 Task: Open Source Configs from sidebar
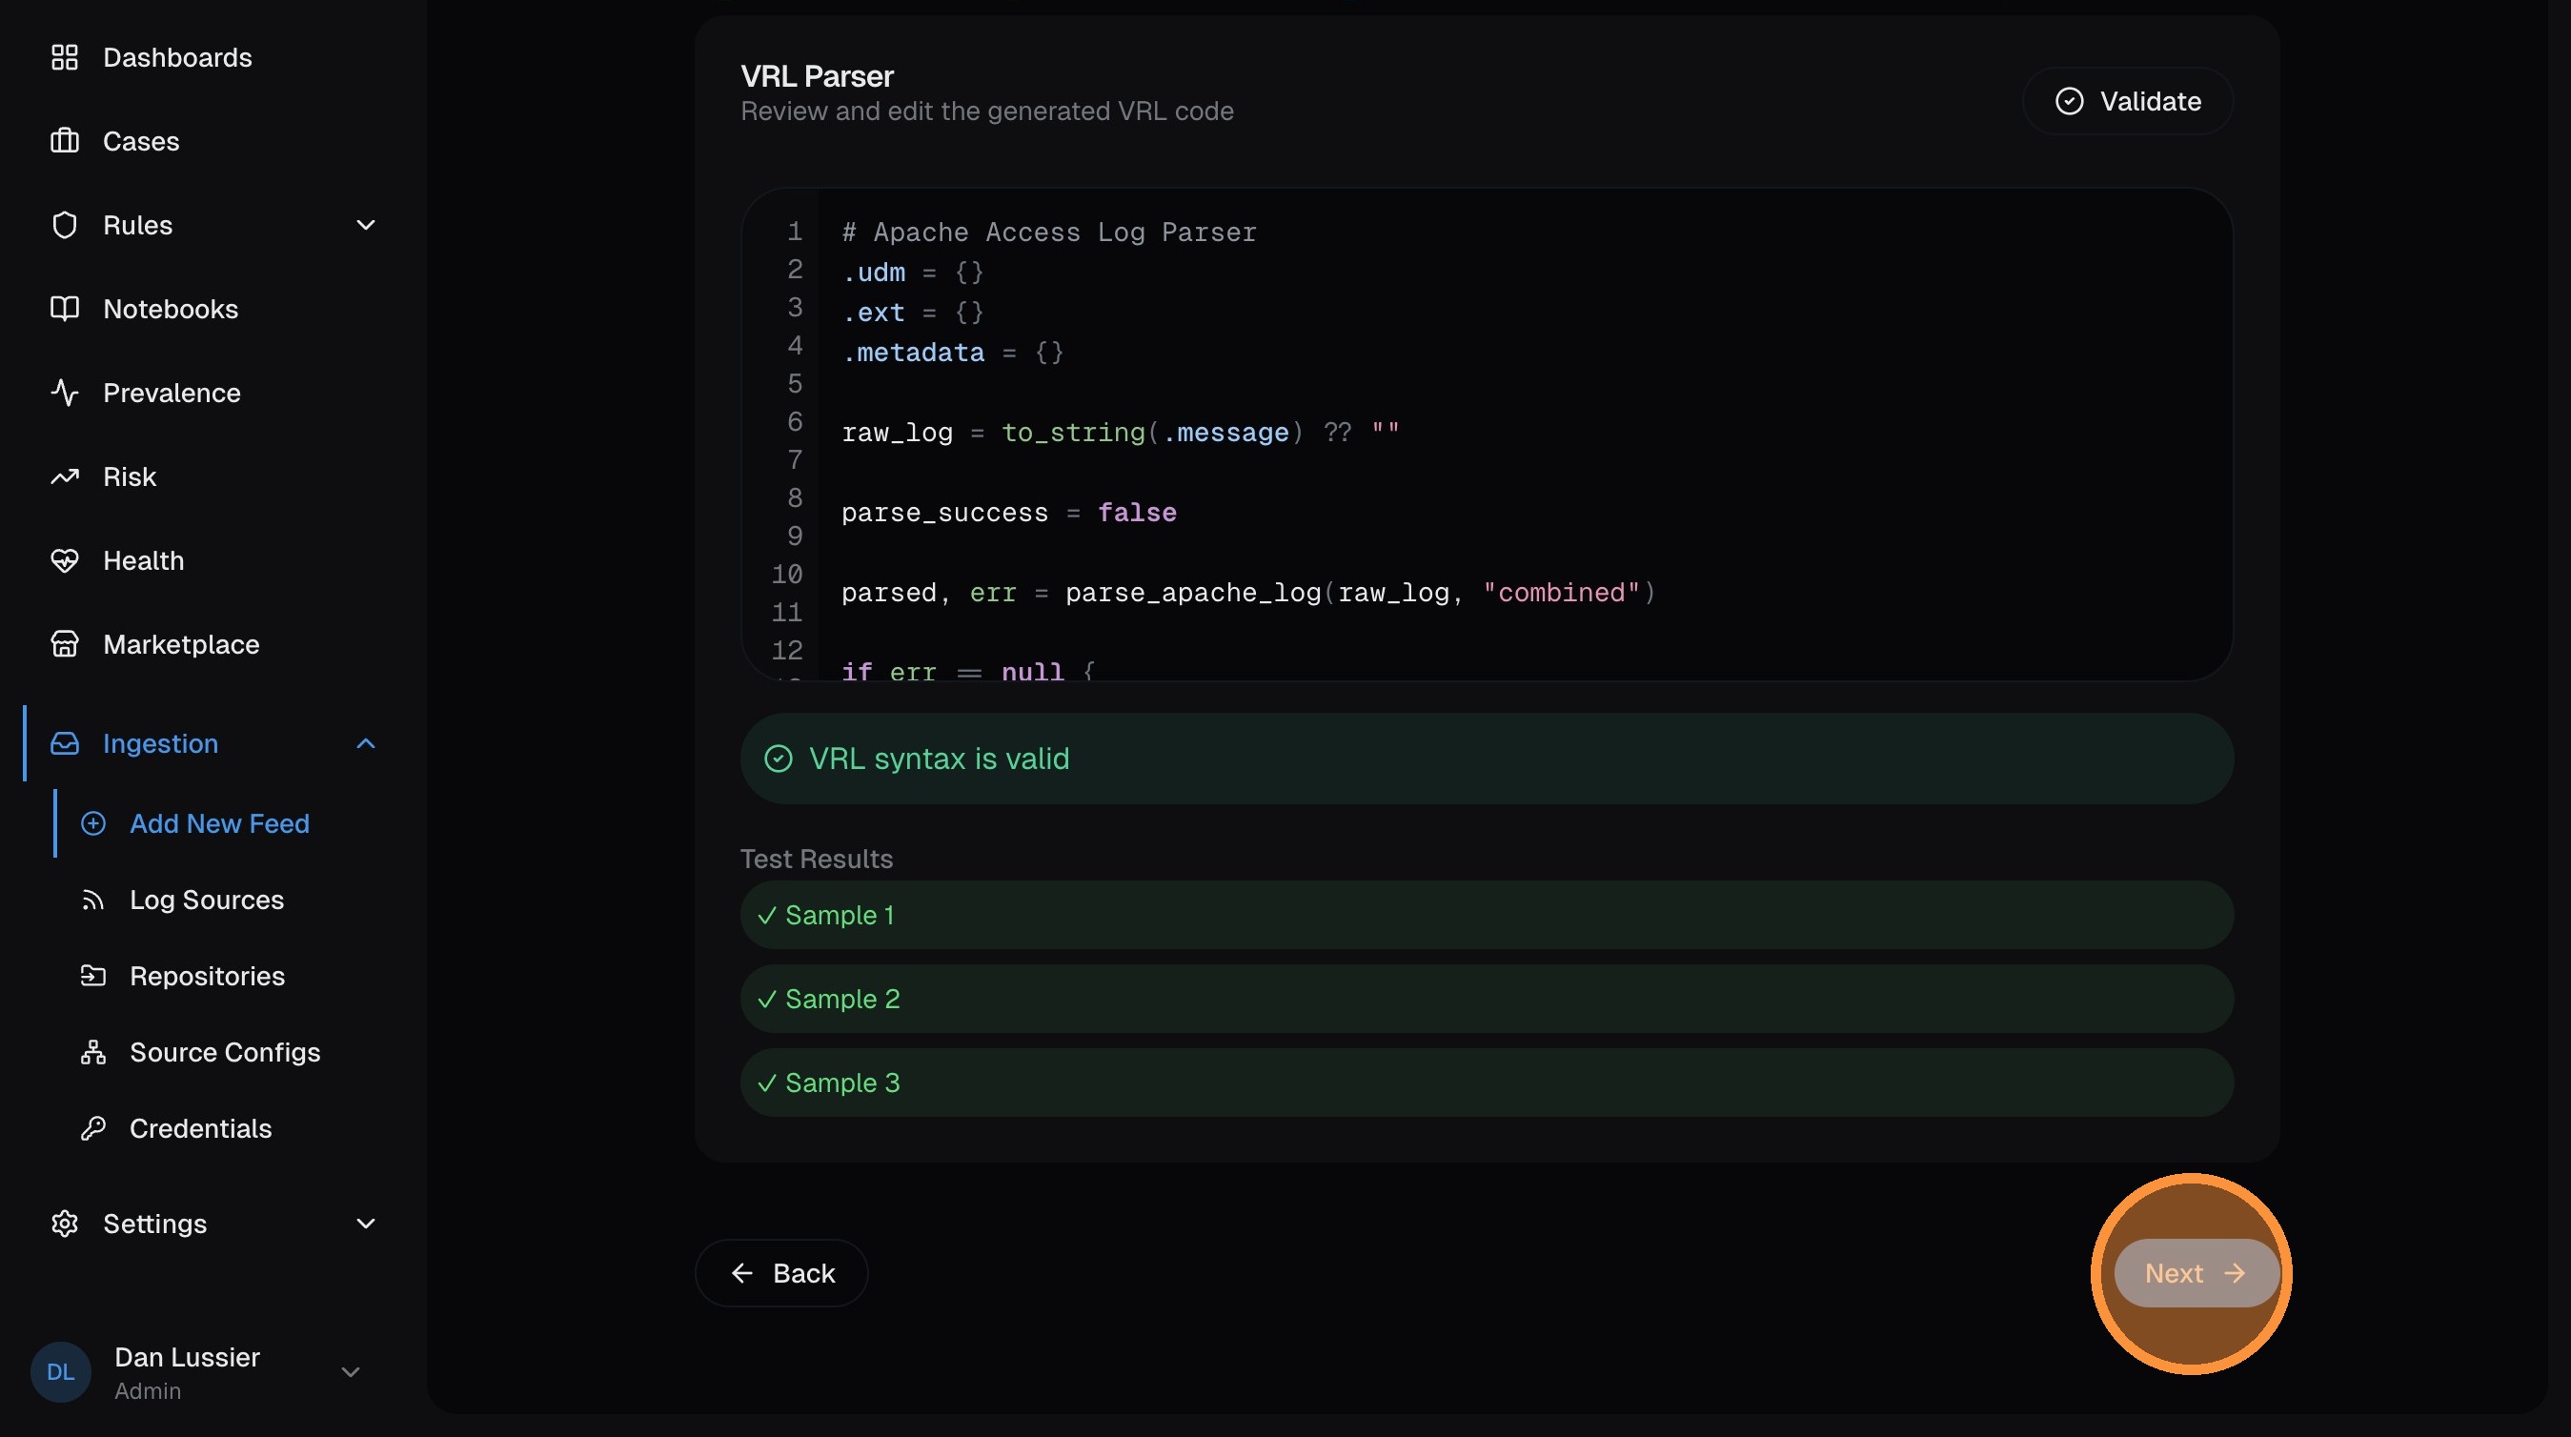click(x=224, y=1052)
